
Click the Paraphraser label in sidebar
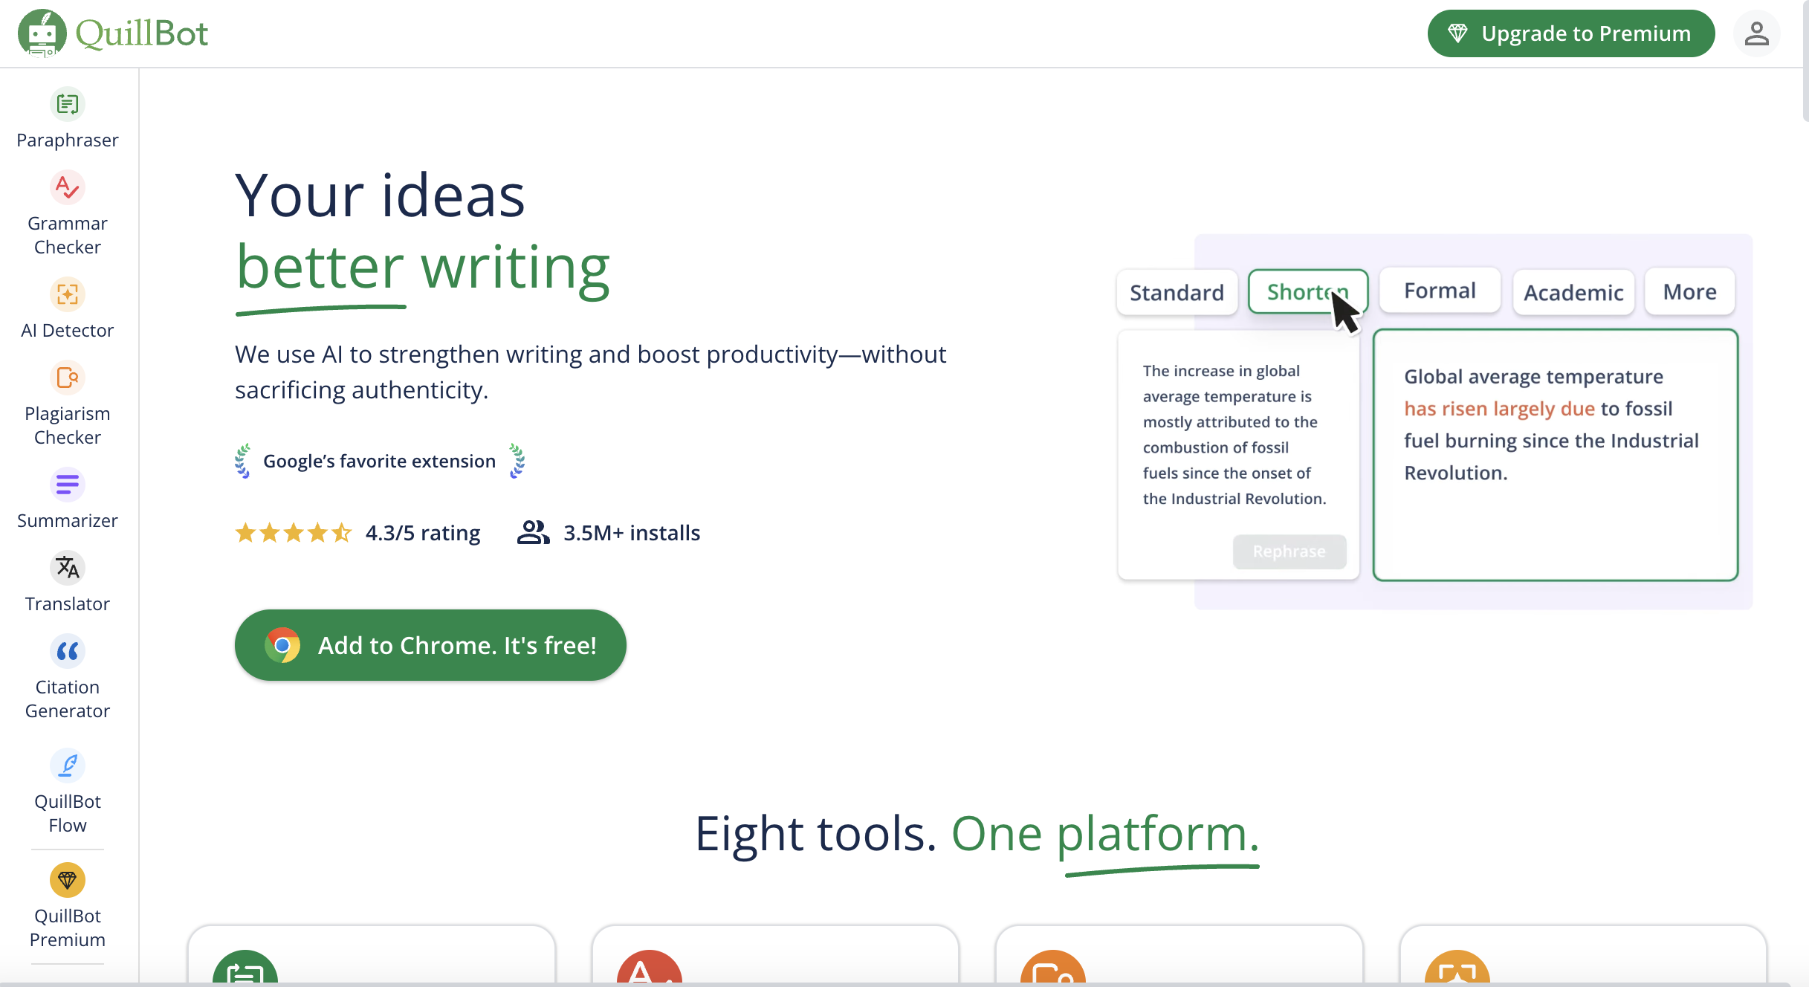68,140
